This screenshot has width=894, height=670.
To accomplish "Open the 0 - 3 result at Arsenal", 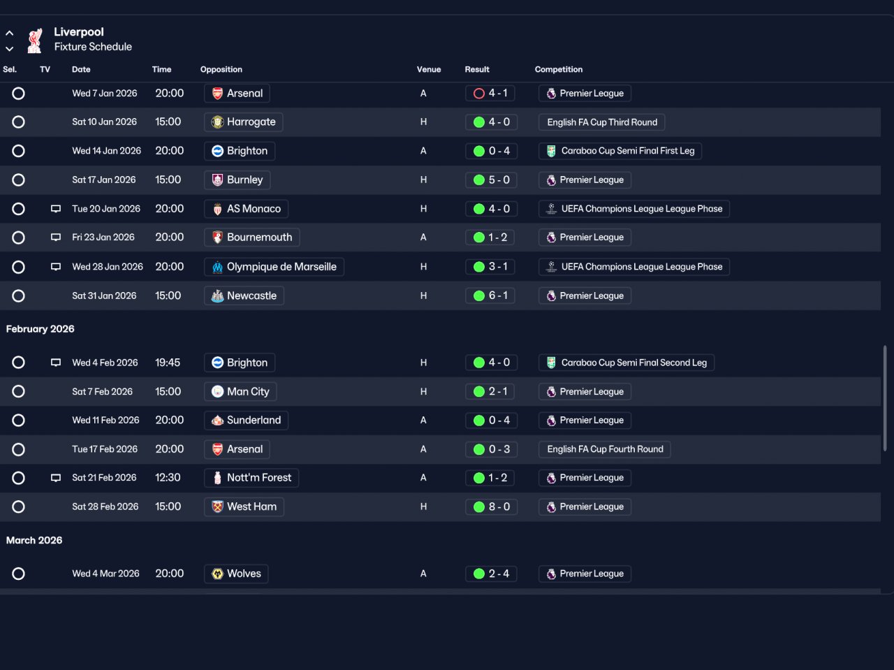I will [491, 449].
